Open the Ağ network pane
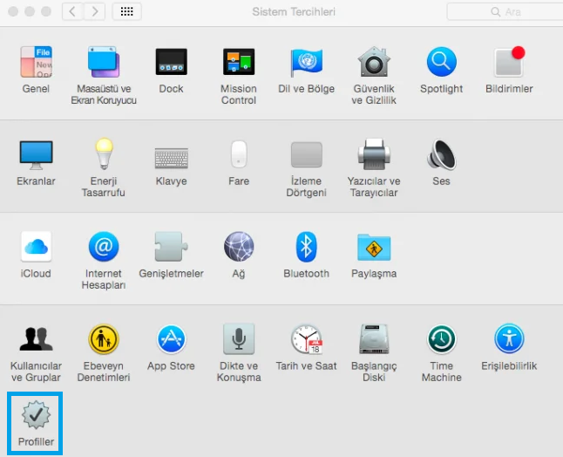The image size is (563, 457). tap(239, 248)
